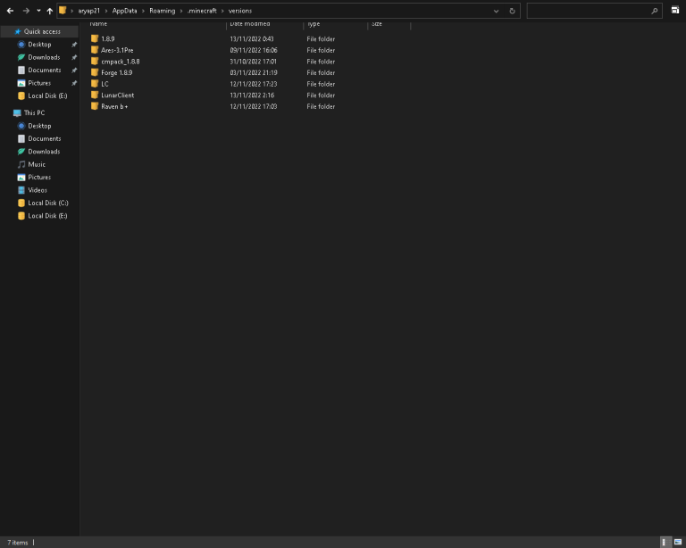Viewport: 686px width, 548px height.
Task: Click the This PC monitor icon
Action: click(x=17, y=112)
